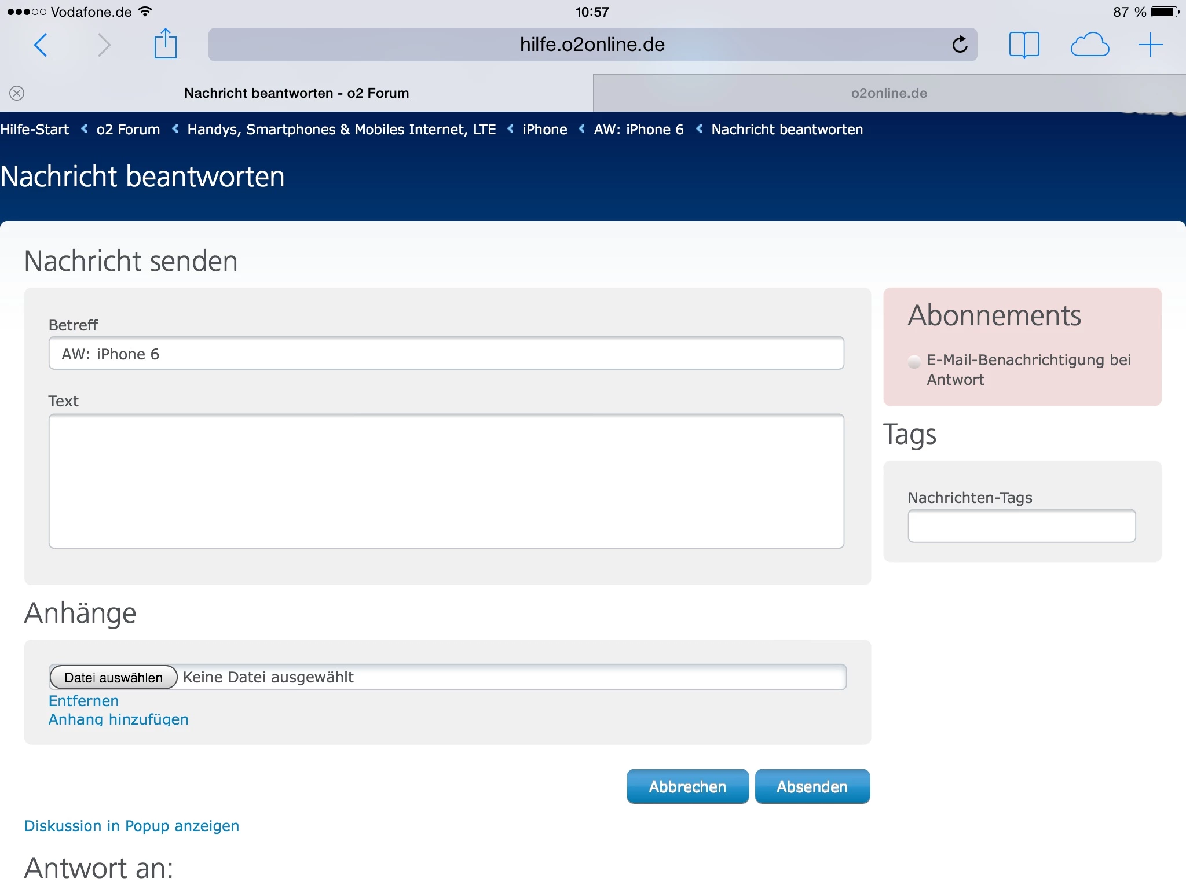Screen dimensions: 1186x889
Task: Click the Anhang hinzufügen link
Action: [x=119, y=719]
